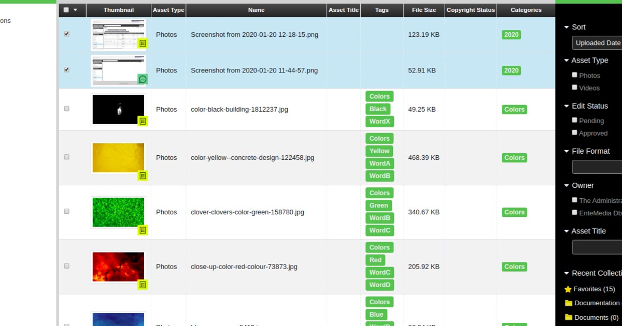Click the Blue tag
The width and height of the screenshot is (622, 326).
(x=377, y=314)
